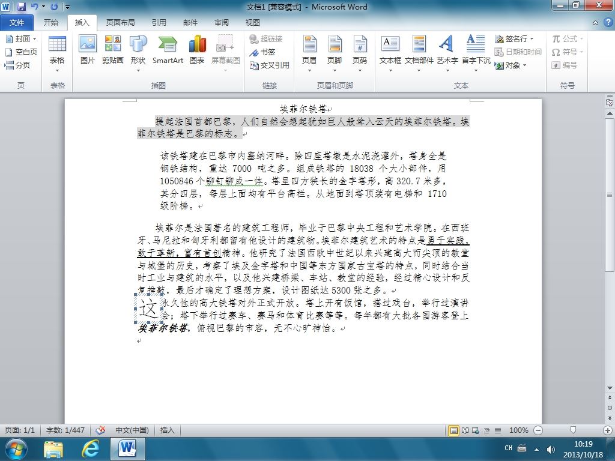Open the File (文件) tab

point(16,23)
